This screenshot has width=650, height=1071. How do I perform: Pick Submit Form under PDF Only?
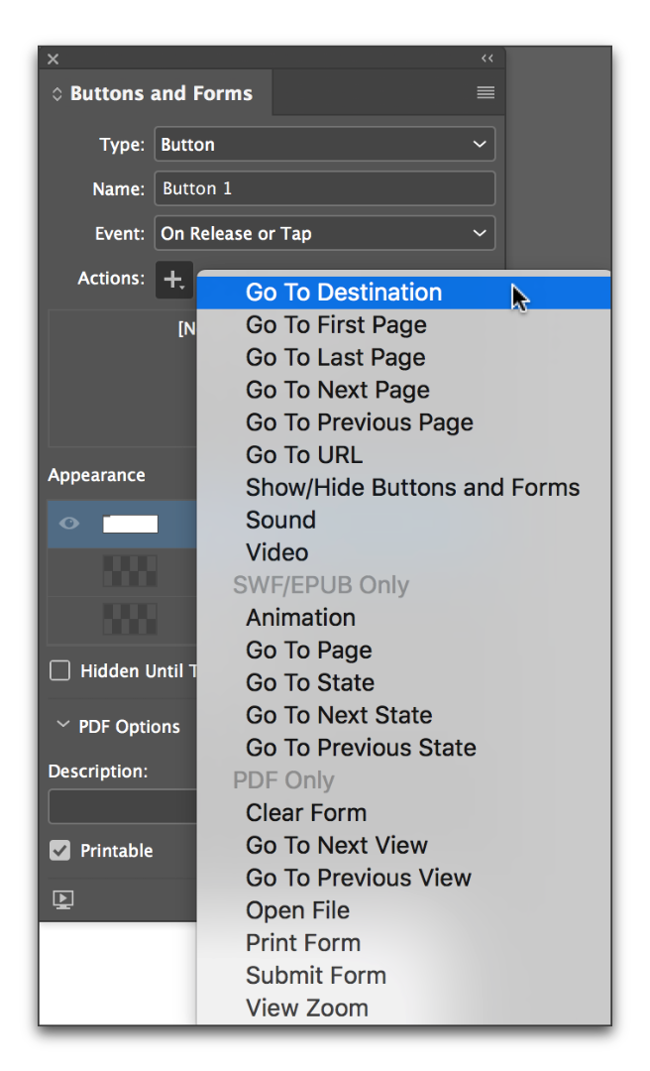pos(316,975)
